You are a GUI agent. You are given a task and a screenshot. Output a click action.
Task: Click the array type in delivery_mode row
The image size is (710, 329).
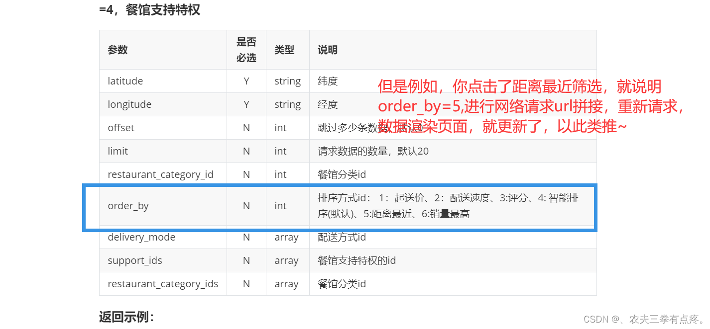286,237
